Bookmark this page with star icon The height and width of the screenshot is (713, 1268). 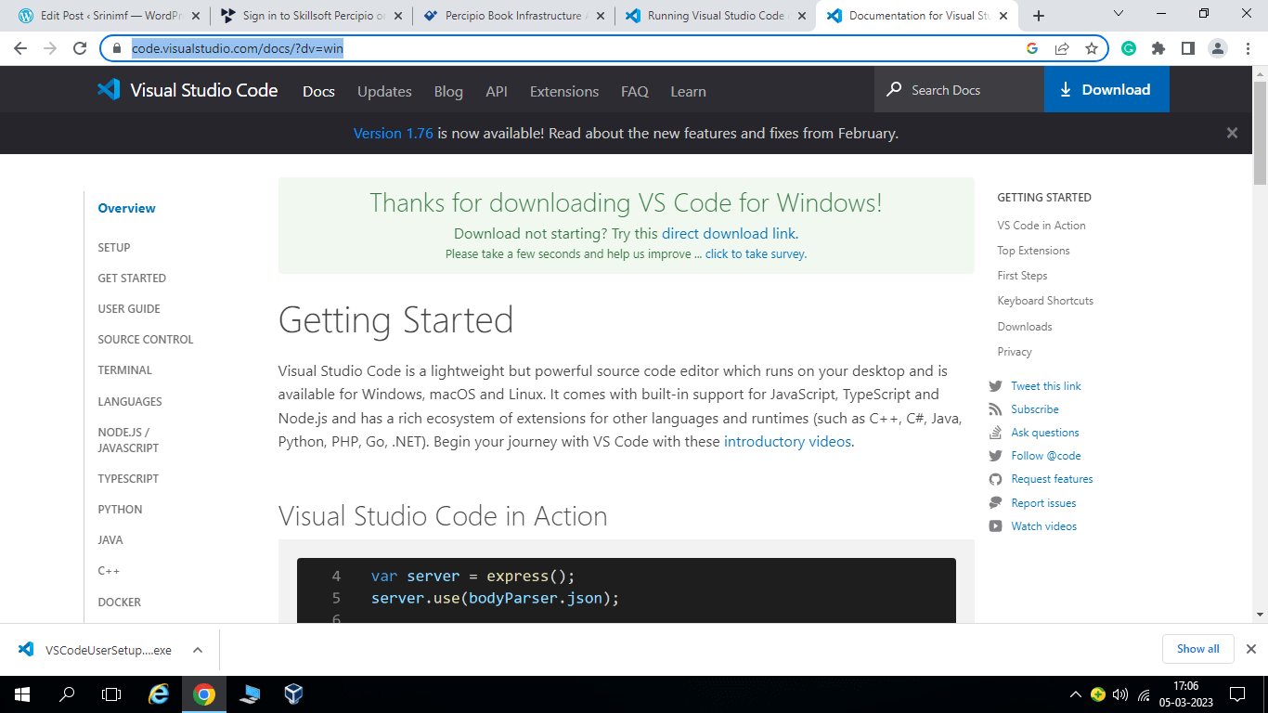[1092, 49]
